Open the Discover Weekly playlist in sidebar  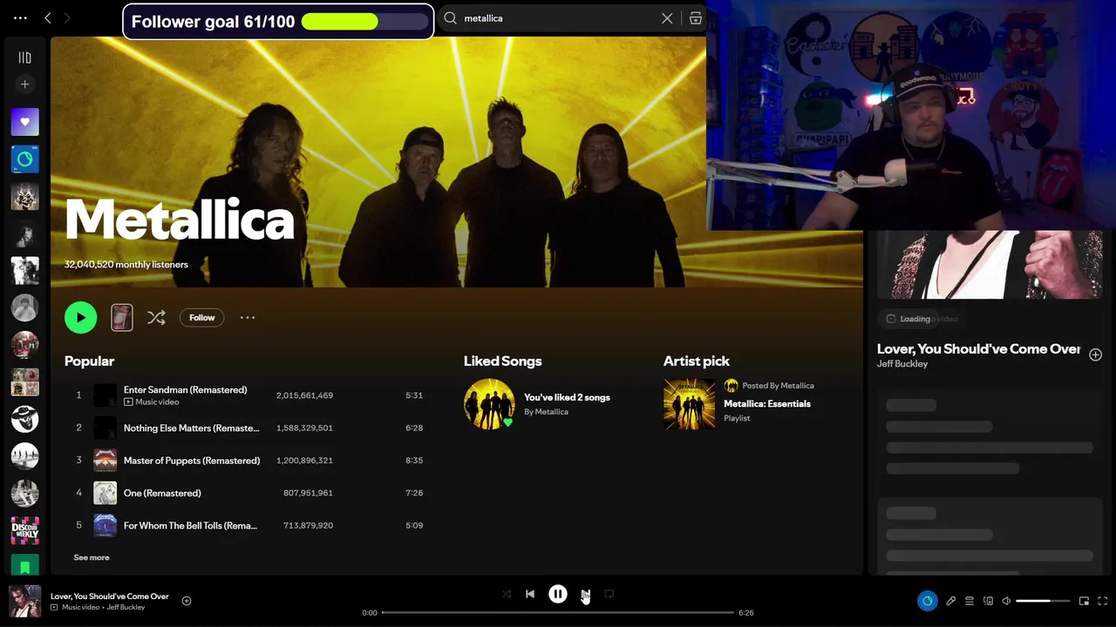click(24, 529)
